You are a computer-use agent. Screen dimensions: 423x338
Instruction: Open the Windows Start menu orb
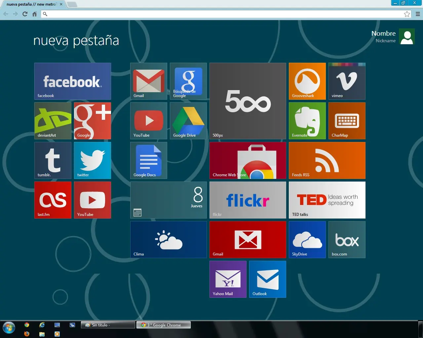coord(9,328)
